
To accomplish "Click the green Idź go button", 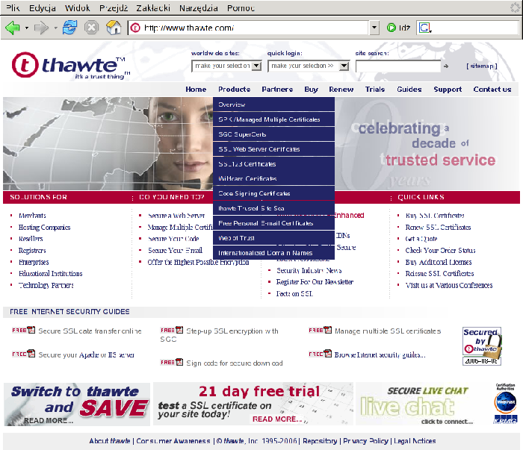I will [398, 28].
